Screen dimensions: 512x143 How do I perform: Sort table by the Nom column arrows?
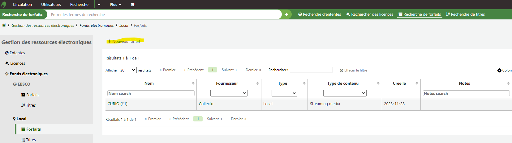tap(193, 83)
